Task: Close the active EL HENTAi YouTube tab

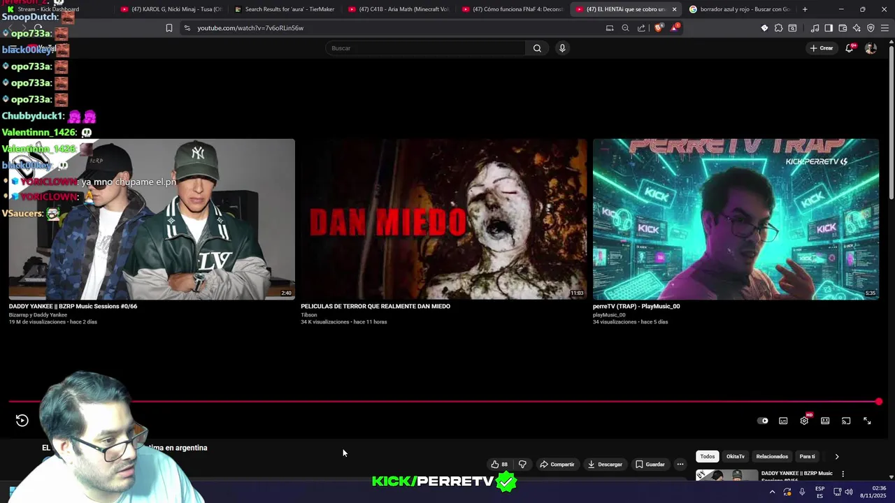Action: tap(674, 9)
